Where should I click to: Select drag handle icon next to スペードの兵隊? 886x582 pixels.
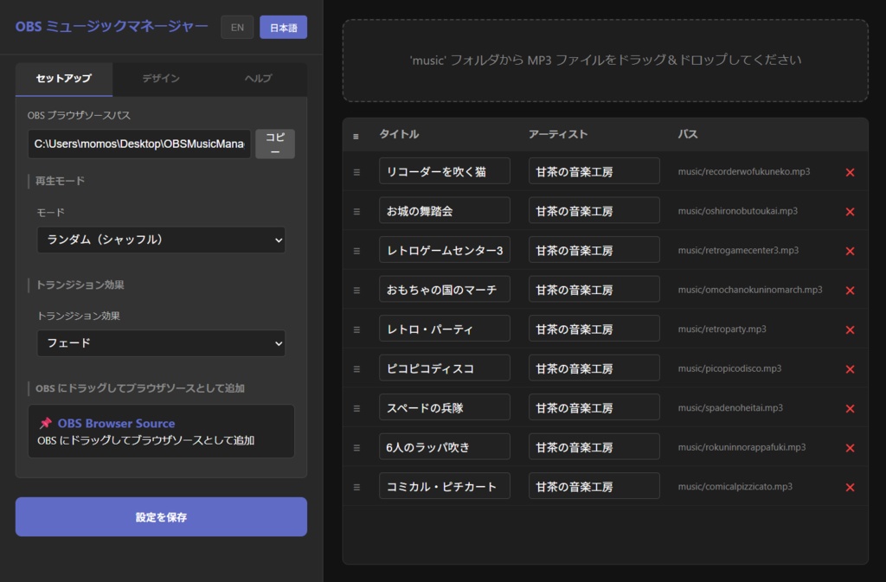click(x=357, y=407)
